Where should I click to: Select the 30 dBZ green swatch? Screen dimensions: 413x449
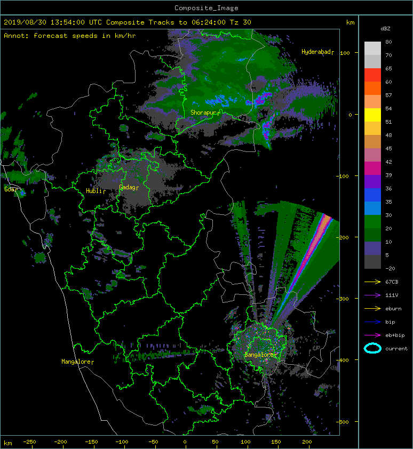coord(372,221)
